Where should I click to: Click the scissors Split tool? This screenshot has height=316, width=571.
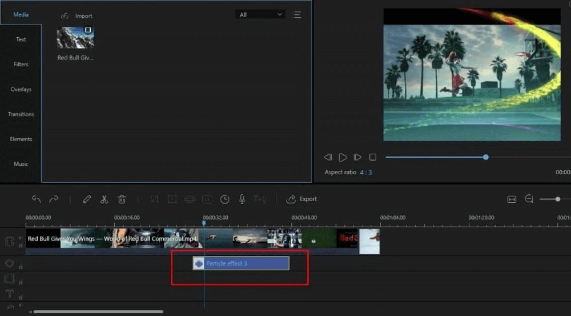coord(104,199)
